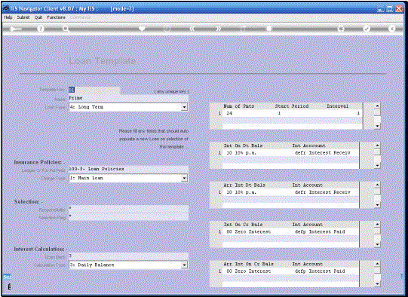
Task: Click the '100-5- Loan Policies' ledger field
Action: pos(128,169)
